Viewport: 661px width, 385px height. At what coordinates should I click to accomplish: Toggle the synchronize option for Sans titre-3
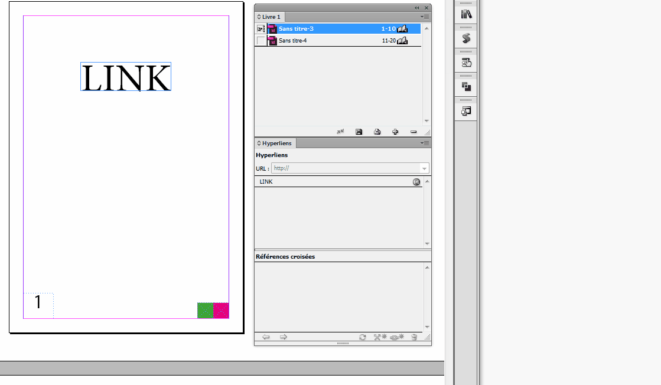pyautogui.click(x=259, y=28)
